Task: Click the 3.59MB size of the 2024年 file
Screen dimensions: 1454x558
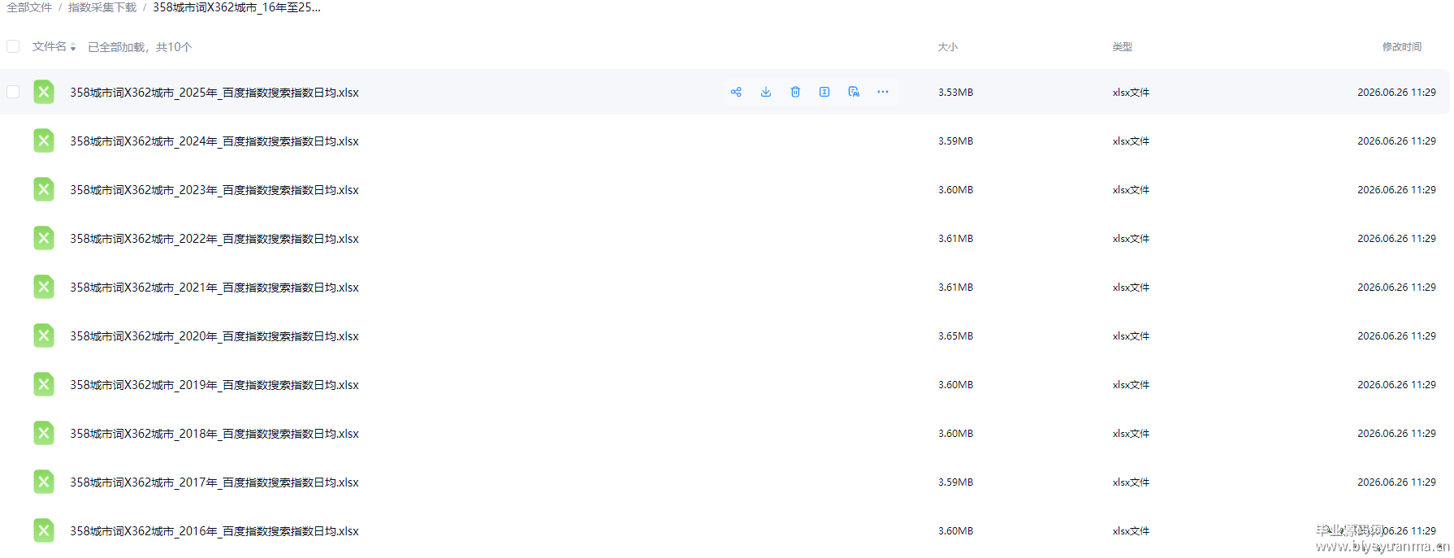Action: [956, 141]
